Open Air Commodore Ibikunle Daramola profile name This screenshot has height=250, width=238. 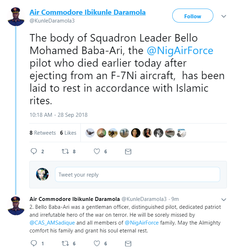coord(88,13)
